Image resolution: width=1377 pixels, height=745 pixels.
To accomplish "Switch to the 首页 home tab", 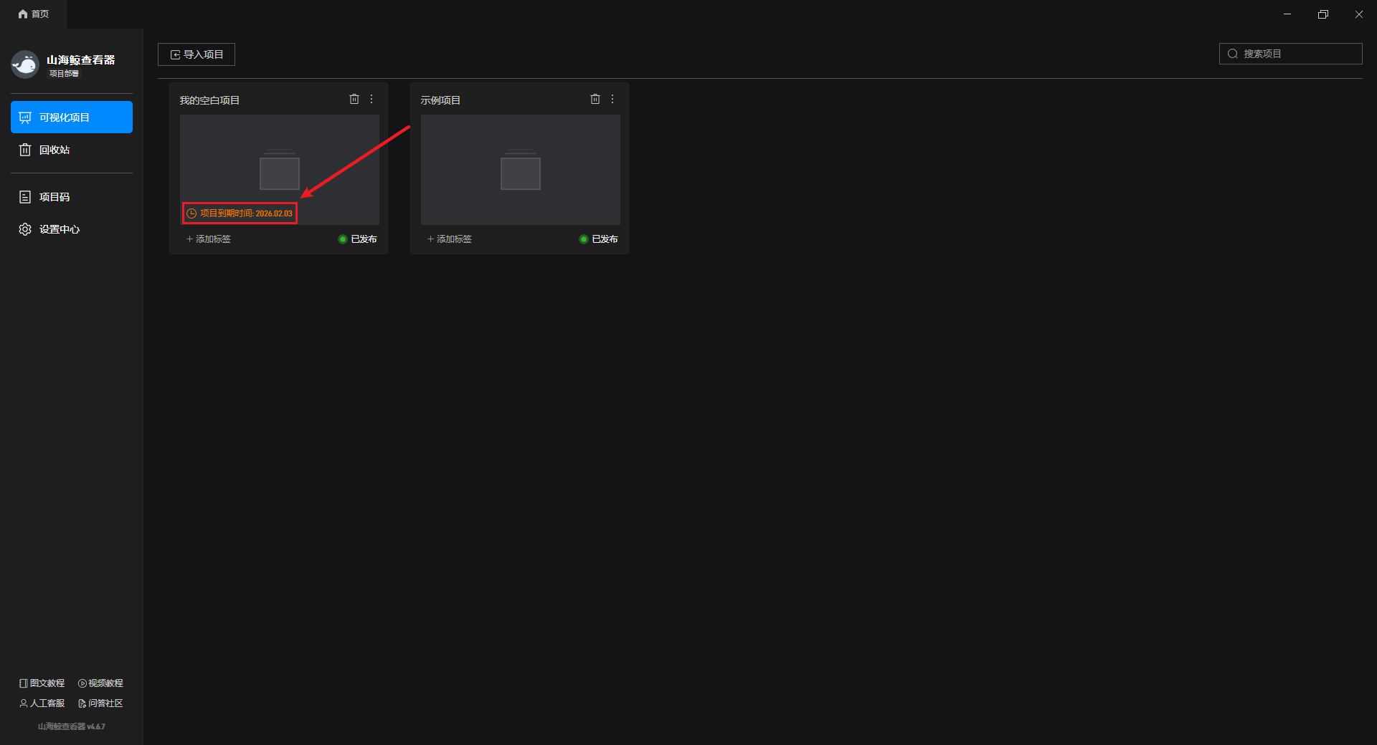I will [34, 14].
